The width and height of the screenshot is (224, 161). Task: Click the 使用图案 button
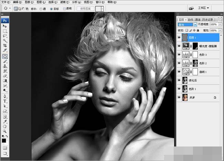[x=85, y=8]
